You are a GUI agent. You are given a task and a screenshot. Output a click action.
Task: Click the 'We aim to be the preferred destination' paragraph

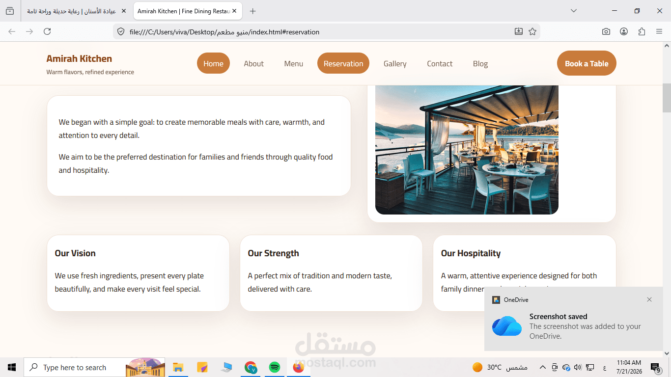[x=196, y=163]
